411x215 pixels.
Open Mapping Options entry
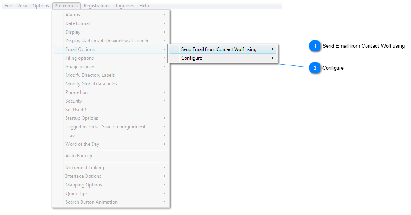point(111,185)
